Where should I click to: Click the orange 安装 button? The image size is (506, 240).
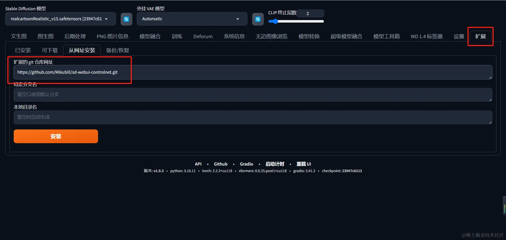[56, 136]
